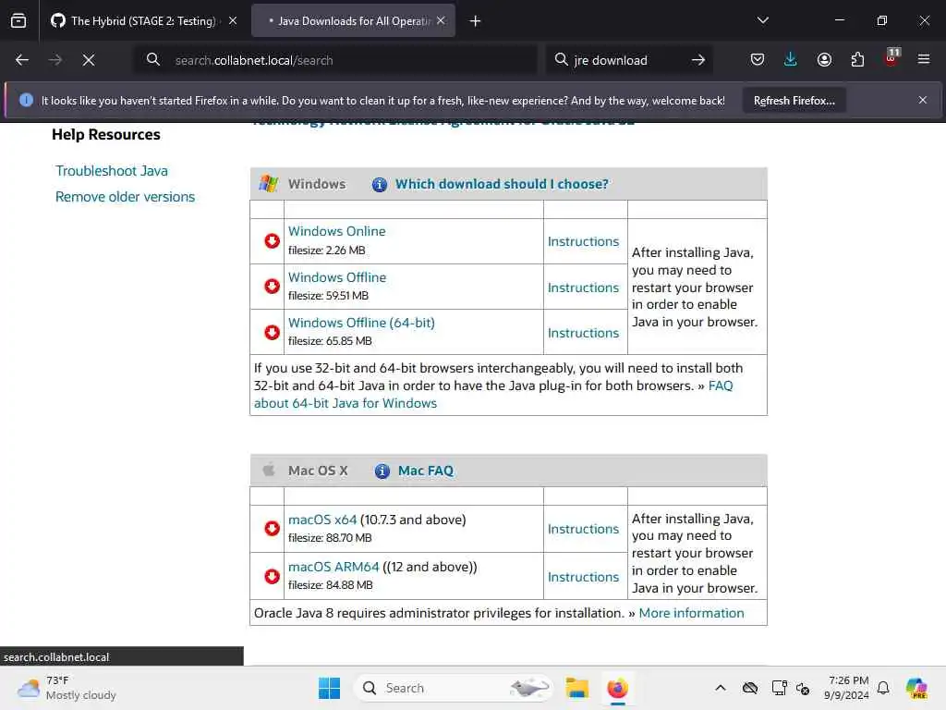Click the 'Windows Offline (64-bit)' link
This screenshot has height=710, width=946.
click(361, 323)
